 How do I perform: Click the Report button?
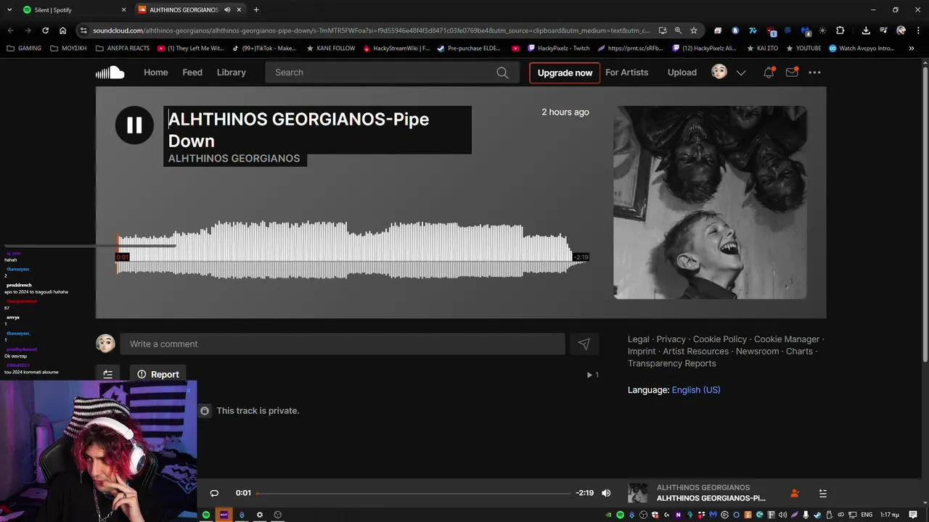tap(157, 374)
